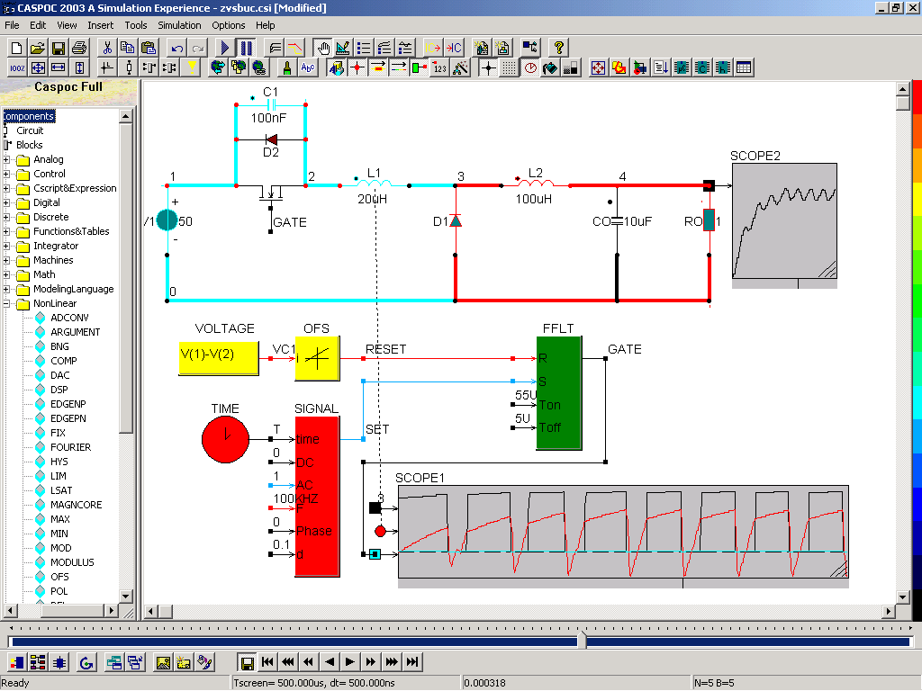The width and height of the screenshot is (922, 691).
Task: Click the paint bucket fill icon
Action: pos(550,67)
